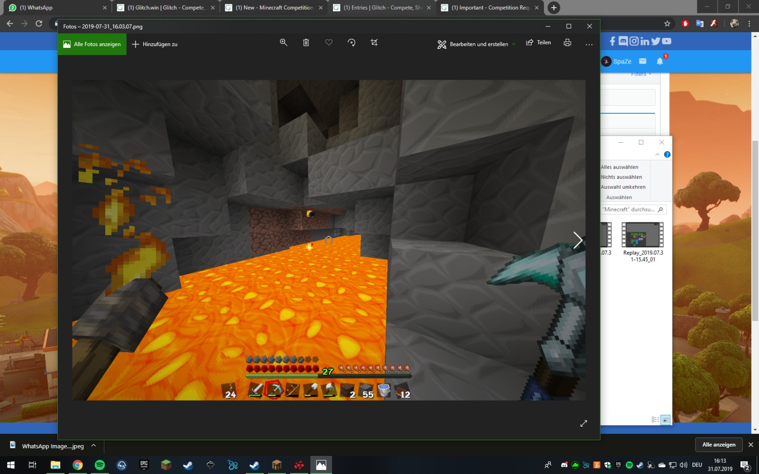Expand the photo to fullscreen with arrows icon
This screenshot has width=759, height=474.
pyautogui.click(x=583, y=423)
